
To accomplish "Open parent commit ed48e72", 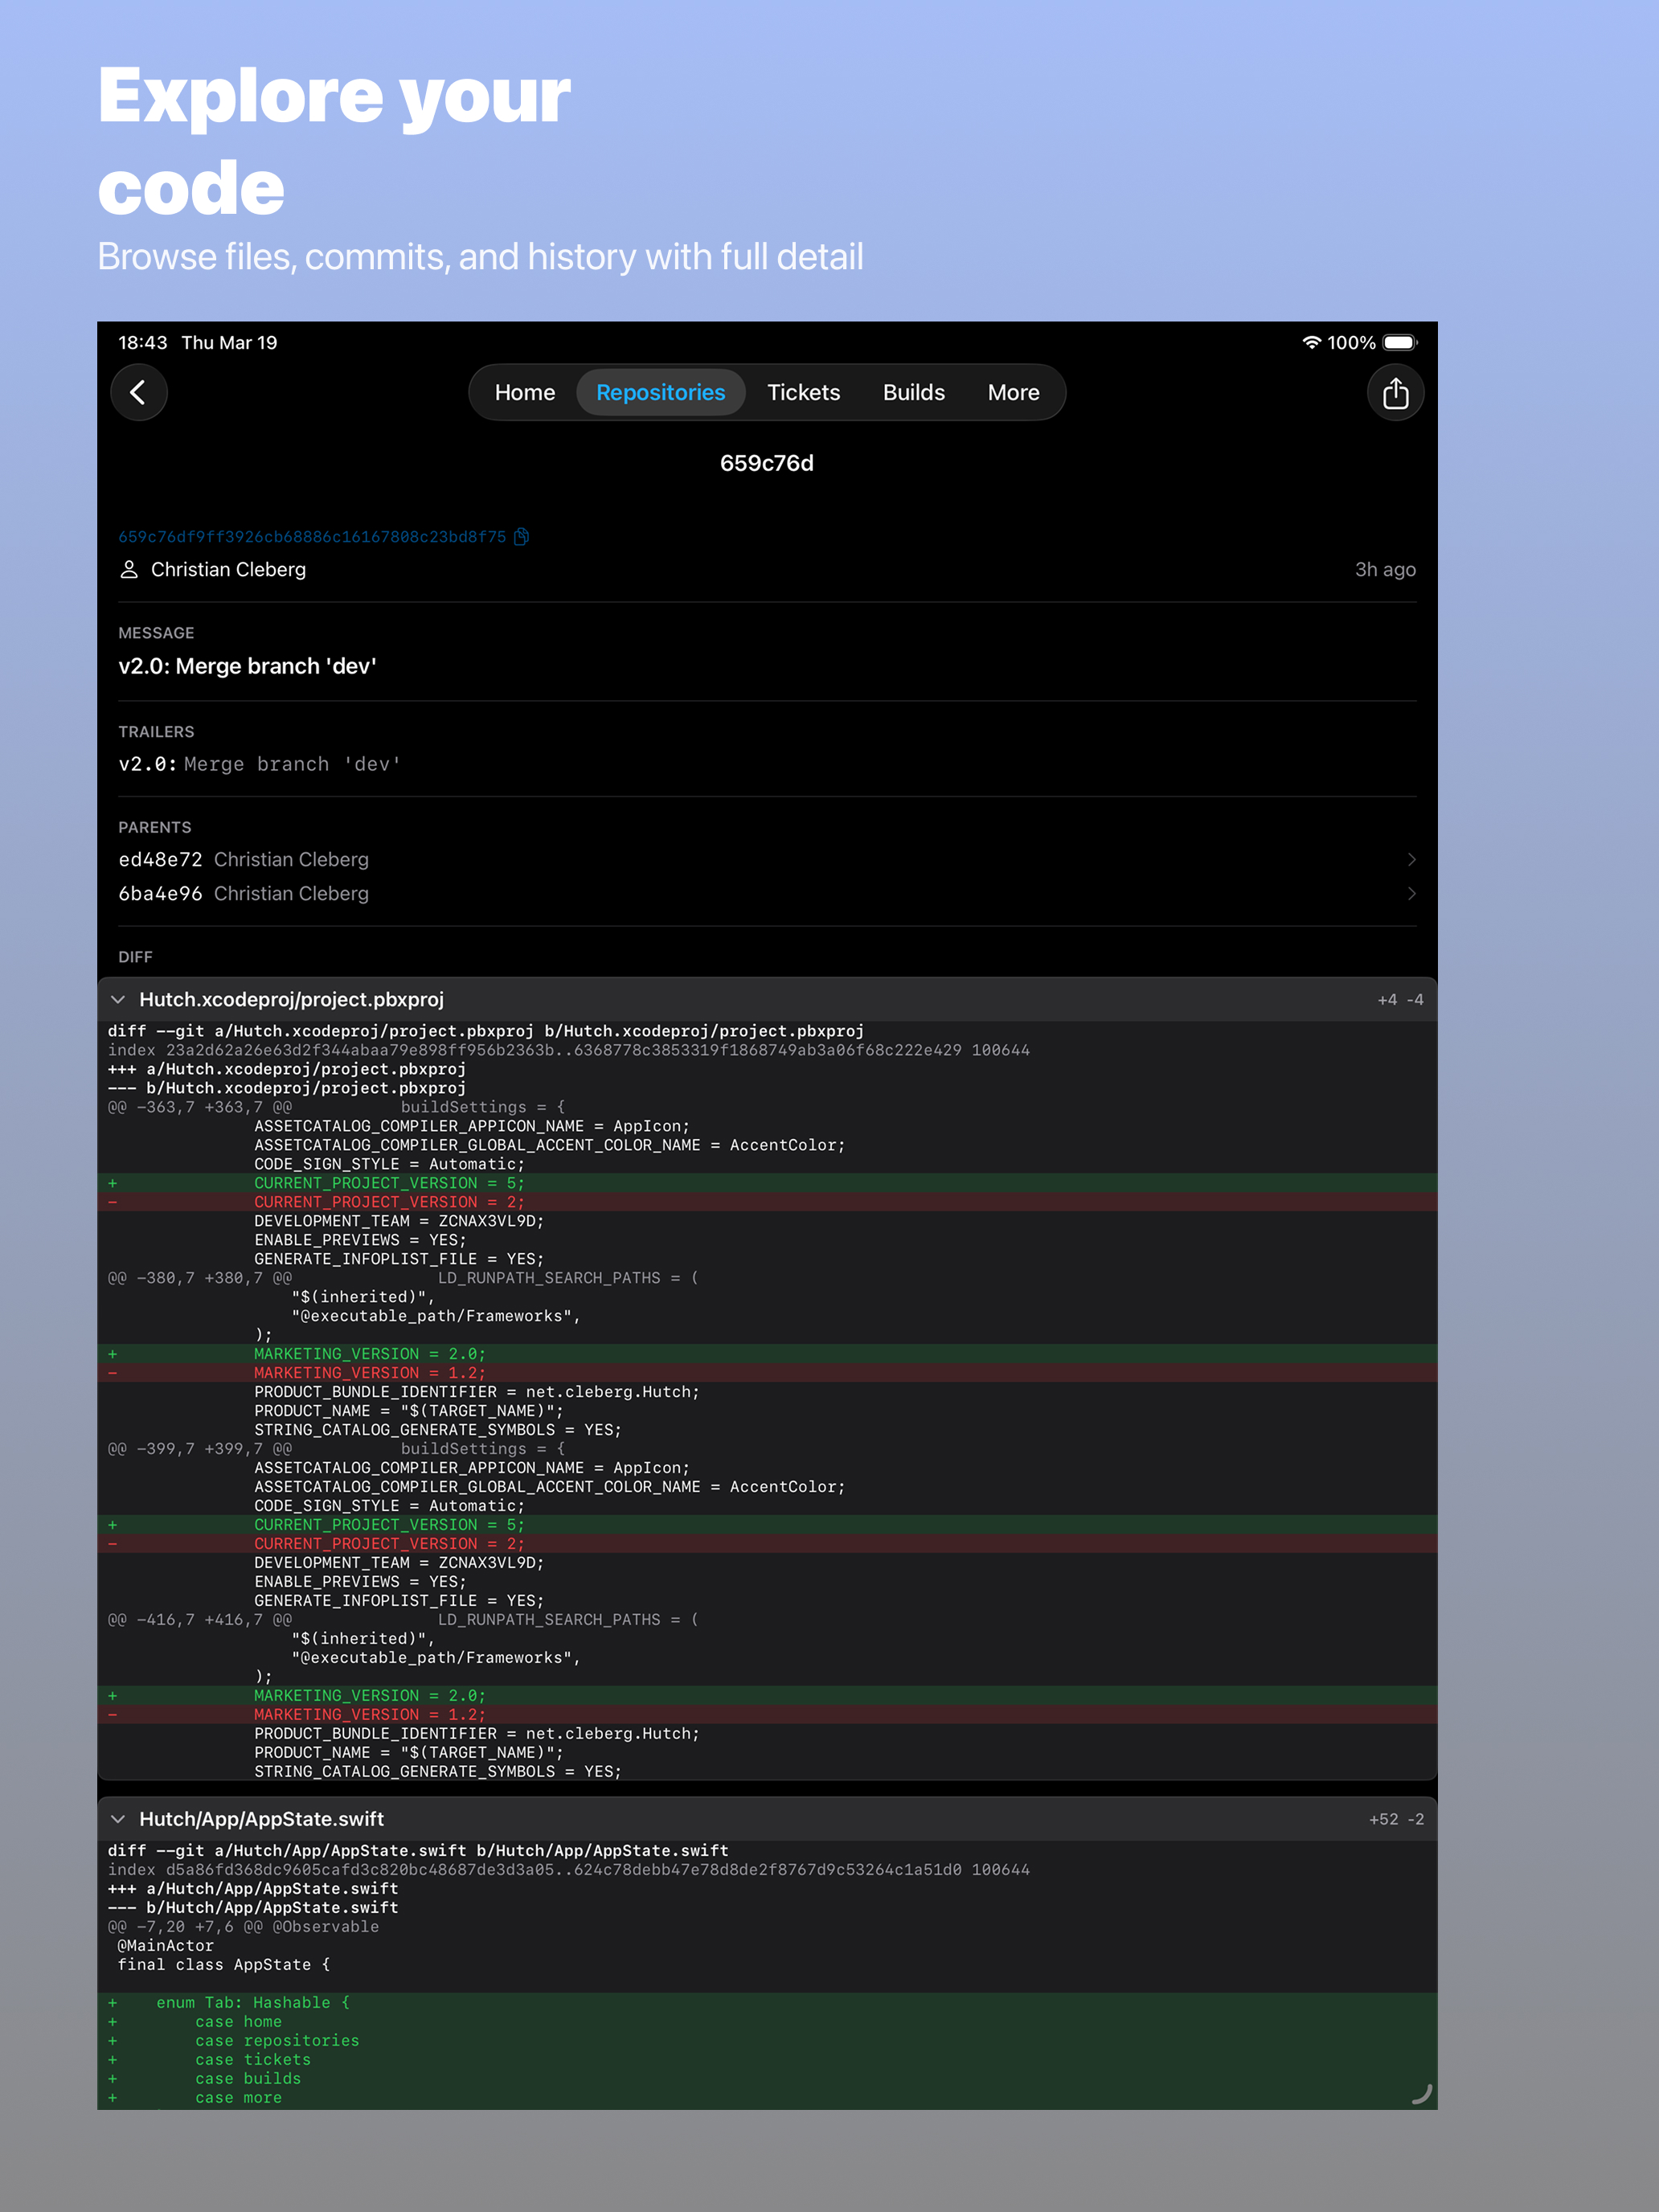I will 767,859.
